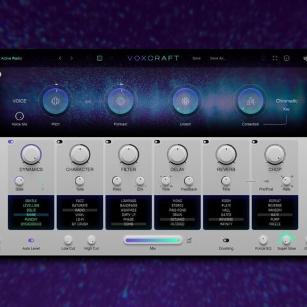Toggle the Auto Level switch
Screen dimensions: 307x307
(31, 240)
